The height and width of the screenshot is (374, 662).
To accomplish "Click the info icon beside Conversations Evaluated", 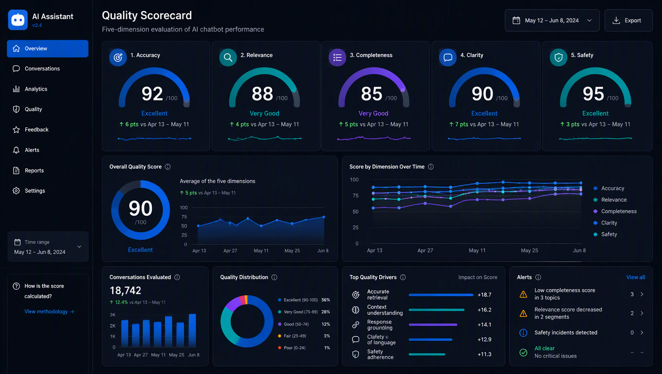I will (x=177, y=277).
